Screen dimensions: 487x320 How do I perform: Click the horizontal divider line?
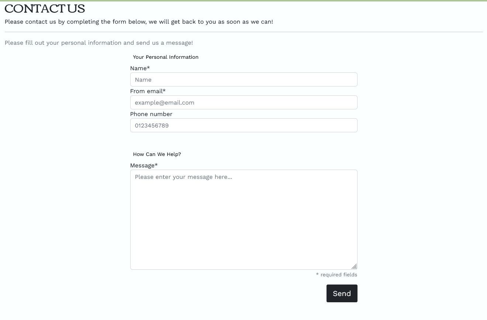[243, 32]
